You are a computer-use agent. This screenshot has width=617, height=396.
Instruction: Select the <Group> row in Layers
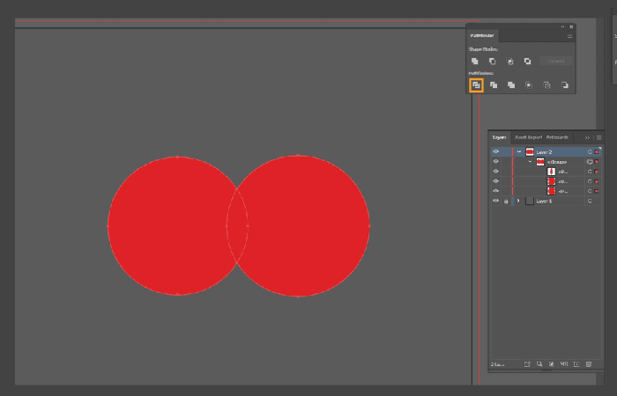tap(557, 162)
